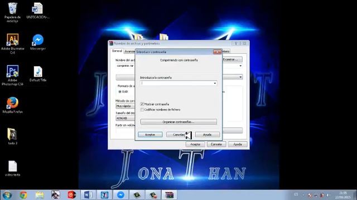Select the RAR format radio button
This screenshot has width=357, height=200.
click(120, 92)
